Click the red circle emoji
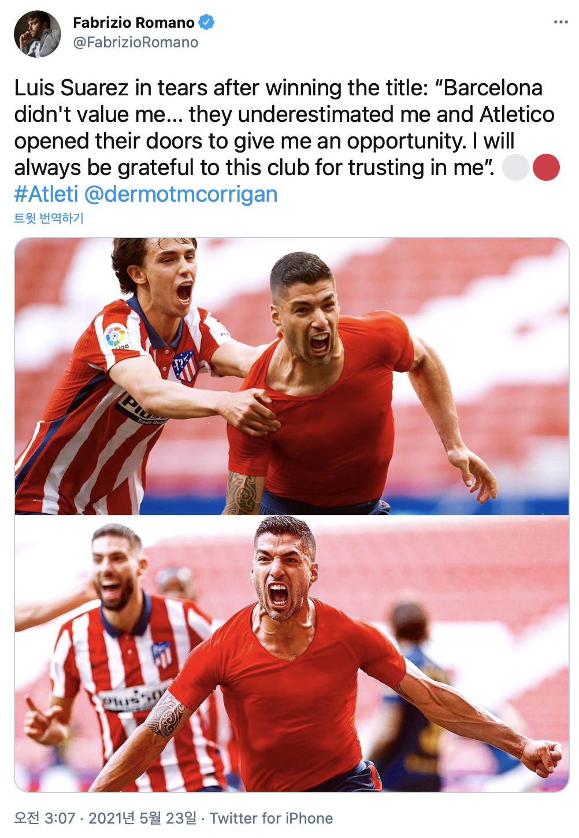This screenshot has height=838, width=579. pos(546,168)
